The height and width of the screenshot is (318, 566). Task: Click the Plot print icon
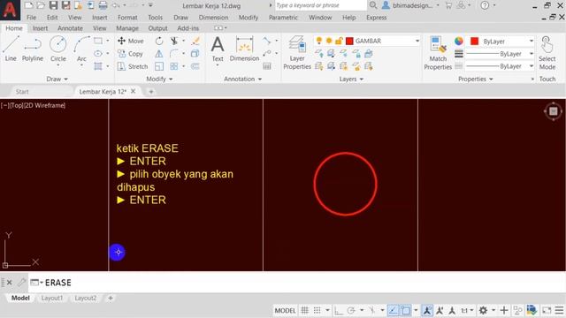click(x=103, y=5)
